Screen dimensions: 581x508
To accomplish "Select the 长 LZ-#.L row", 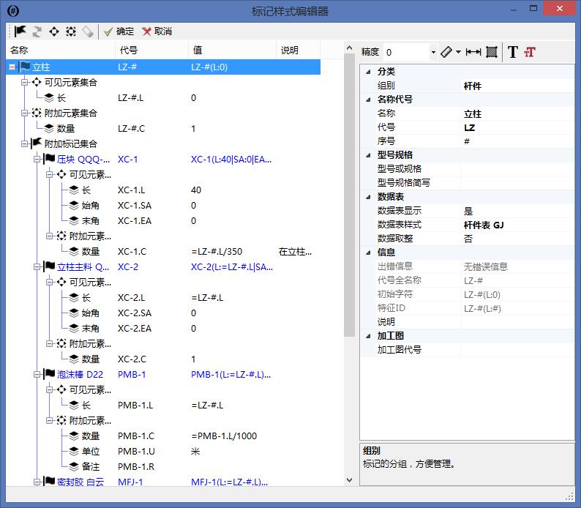I will click(163, 98).
